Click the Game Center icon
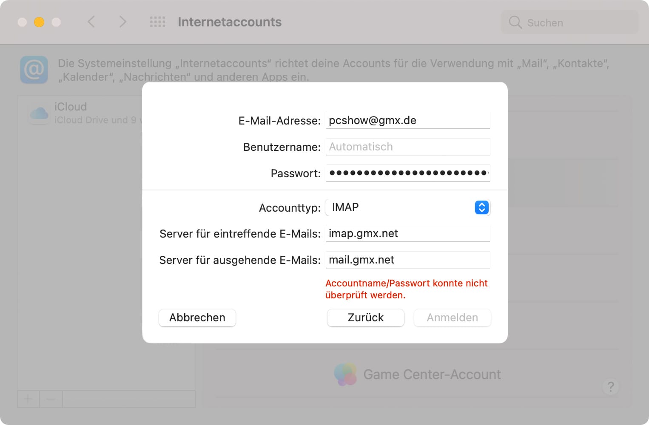 tap(345, 374)
